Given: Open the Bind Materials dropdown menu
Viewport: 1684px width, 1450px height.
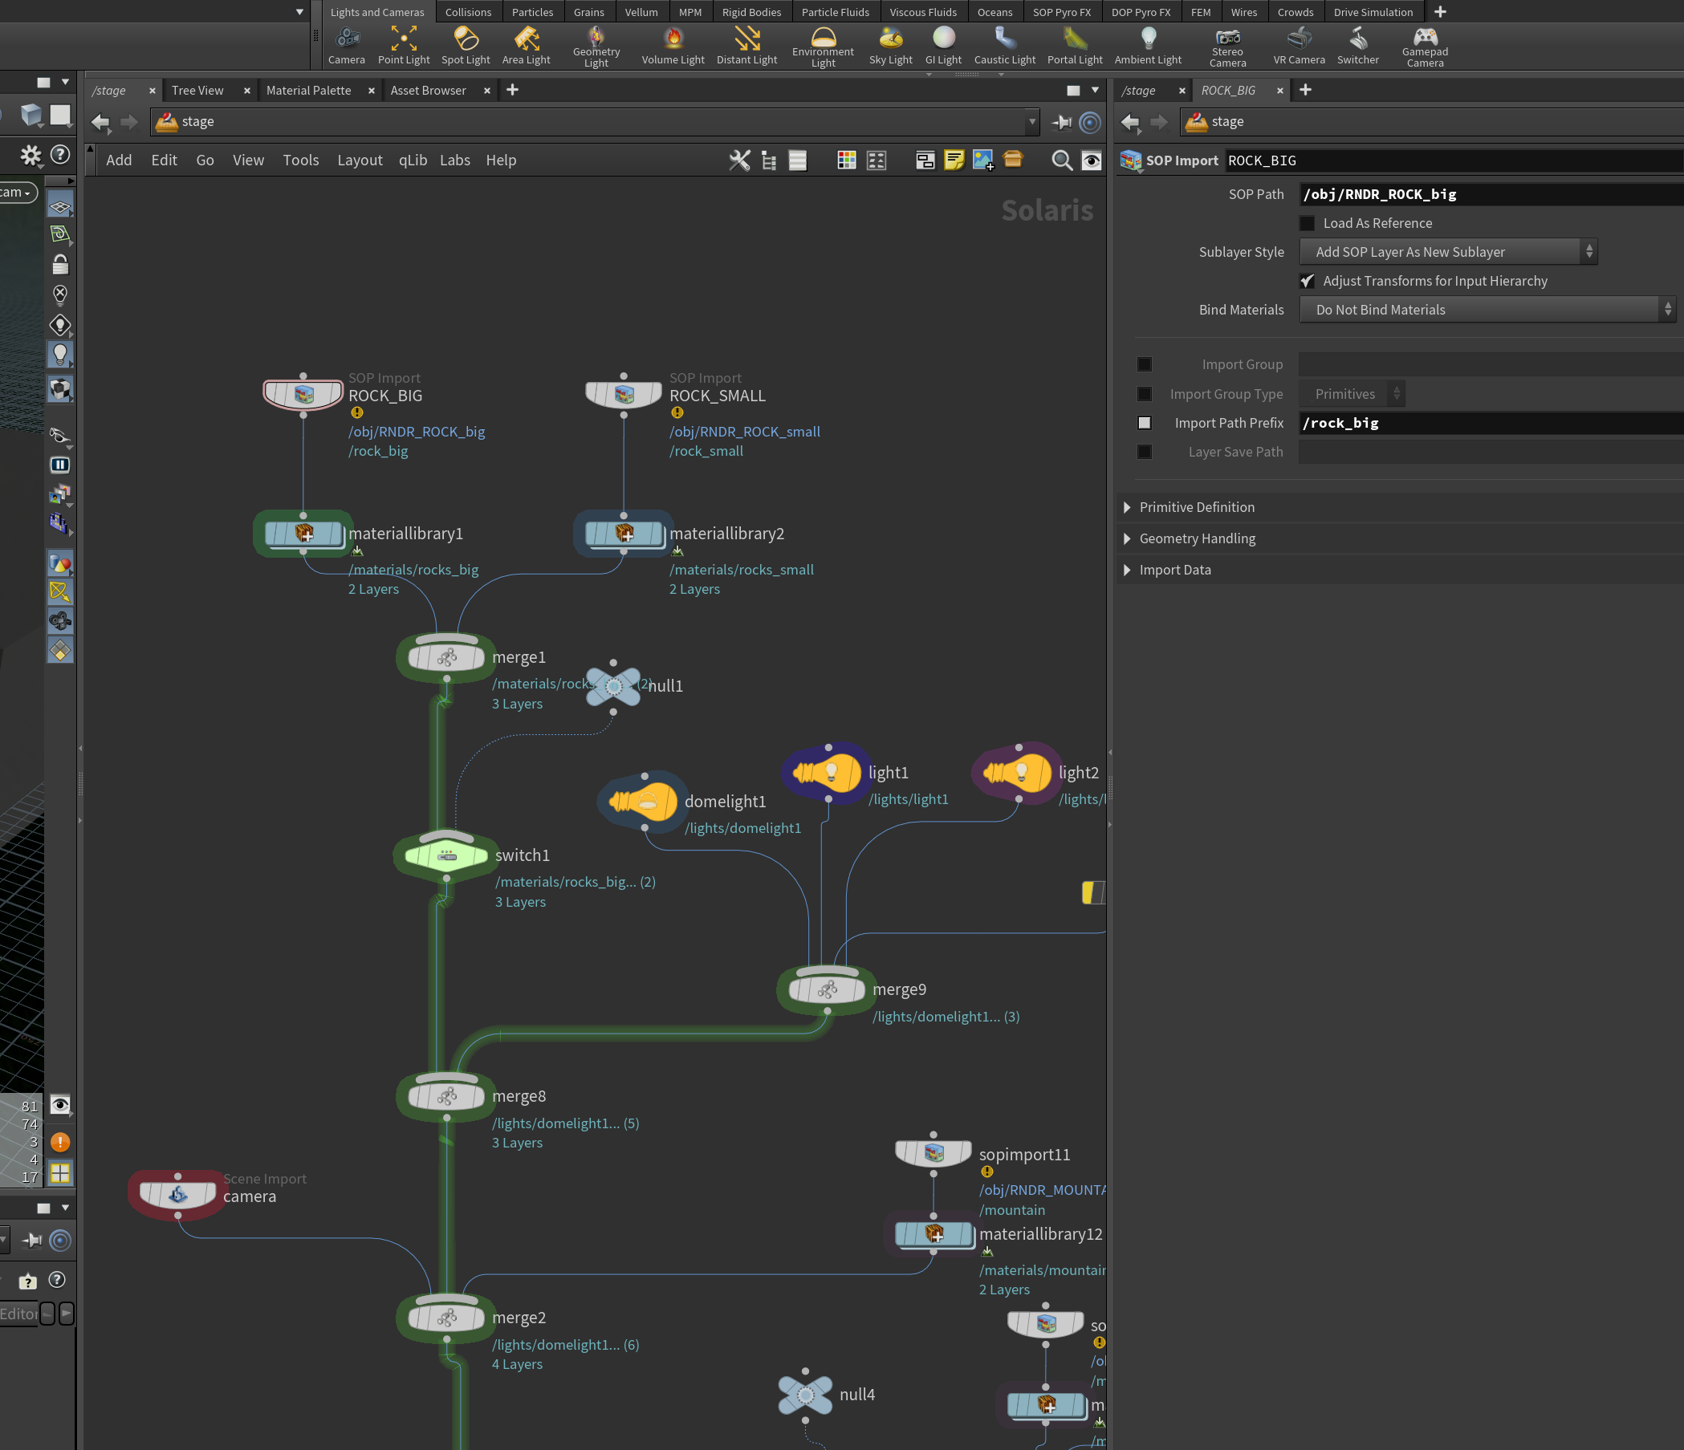Looking at the screenshot, I should (1487, 310).
